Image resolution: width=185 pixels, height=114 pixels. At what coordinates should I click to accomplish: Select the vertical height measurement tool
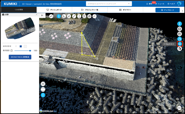(x=79, y=16)
